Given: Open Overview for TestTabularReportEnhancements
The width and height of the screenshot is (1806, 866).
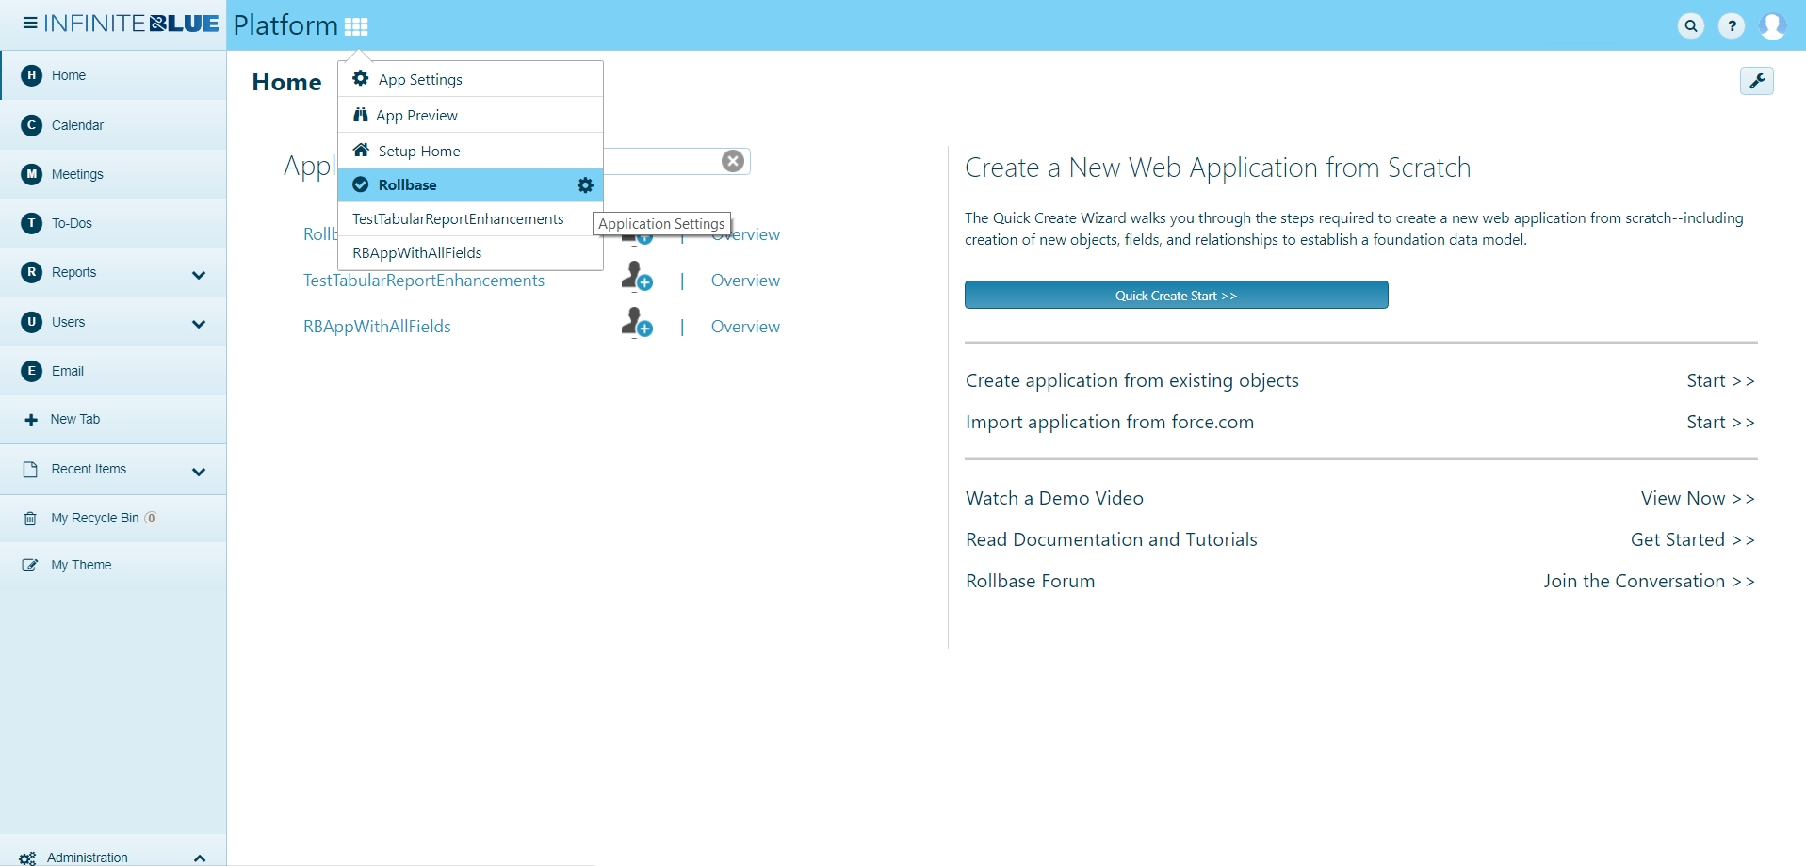Looking at the screenshot, I should click(x=745, y=281).
